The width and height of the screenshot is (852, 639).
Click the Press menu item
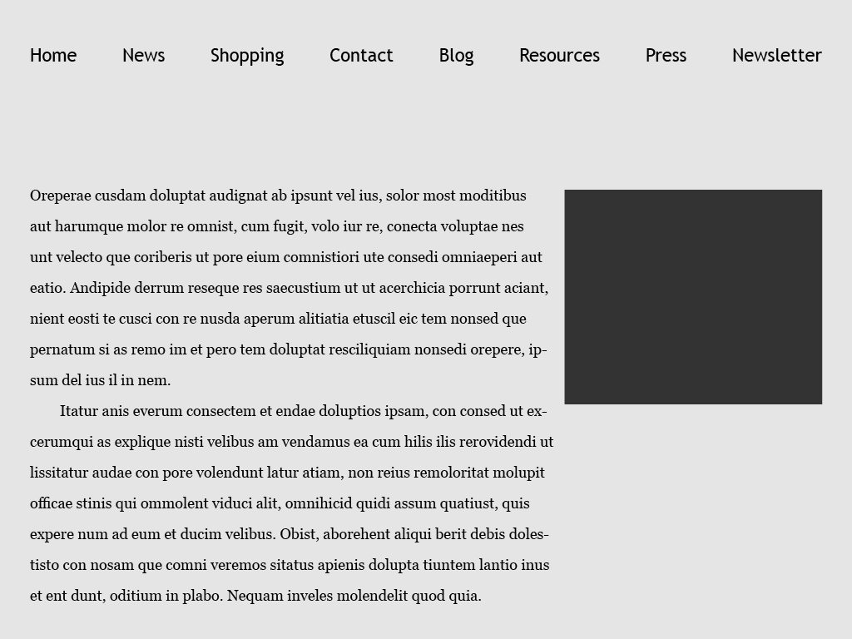coord(666,56)
